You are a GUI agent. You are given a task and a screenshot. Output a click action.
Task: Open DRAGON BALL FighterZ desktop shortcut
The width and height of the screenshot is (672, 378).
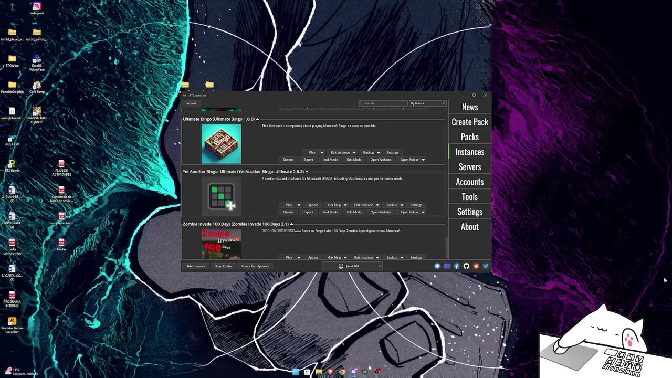(x=37, y=115)
